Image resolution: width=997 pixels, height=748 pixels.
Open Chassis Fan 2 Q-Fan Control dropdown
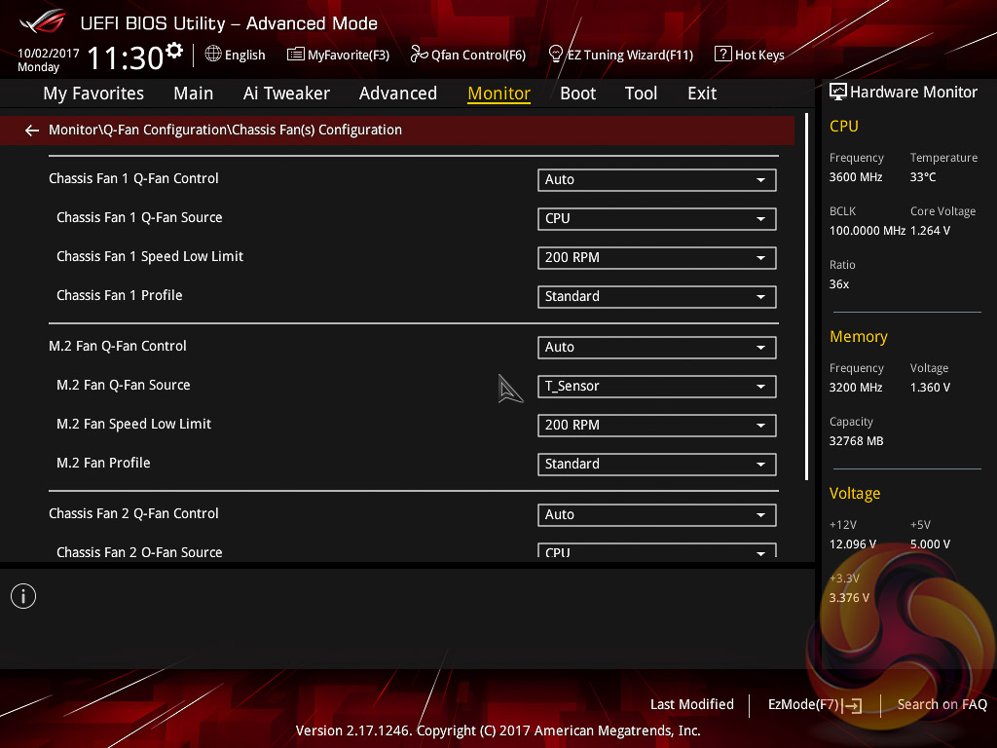click(657, 514)
